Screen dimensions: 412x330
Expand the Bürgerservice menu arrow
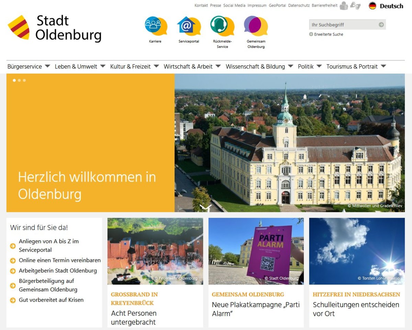[47, 66]
